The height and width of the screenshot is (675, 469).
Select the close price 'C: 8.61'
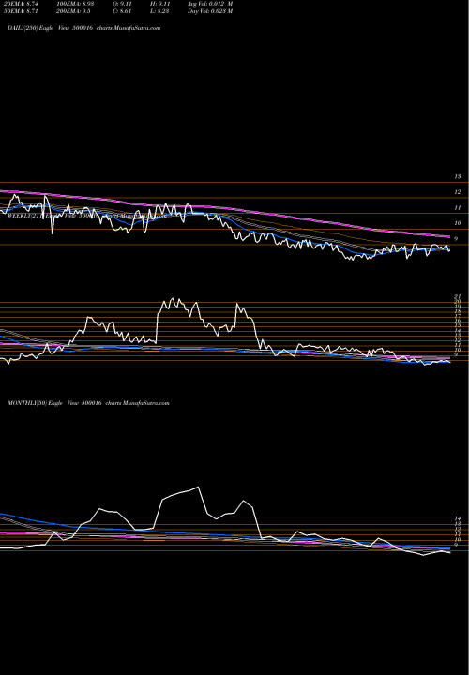click(x=122, y=11)
